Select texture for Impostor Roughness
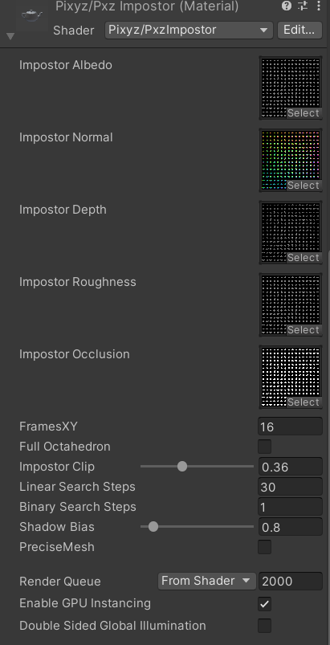The width and height of the screenshot is (330, 645). point(304,330)
